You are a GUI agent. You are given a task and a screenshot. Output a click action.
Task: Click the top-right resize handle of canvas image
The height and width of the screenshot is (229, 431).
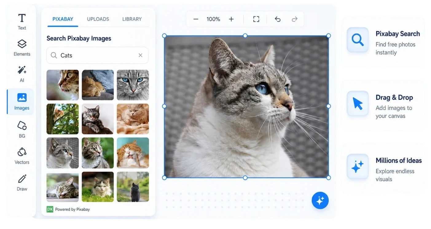329,36
